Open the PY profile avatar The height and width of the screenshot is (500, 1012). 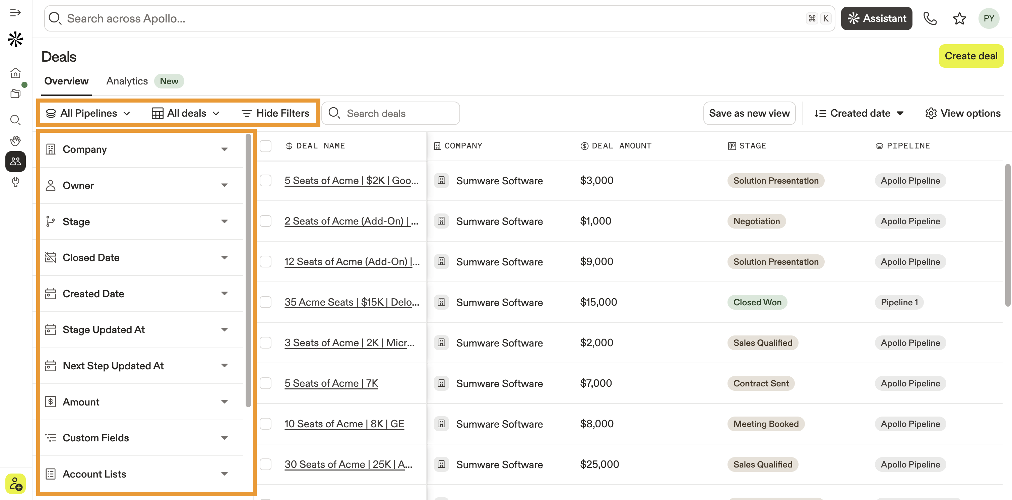(989, 18)
